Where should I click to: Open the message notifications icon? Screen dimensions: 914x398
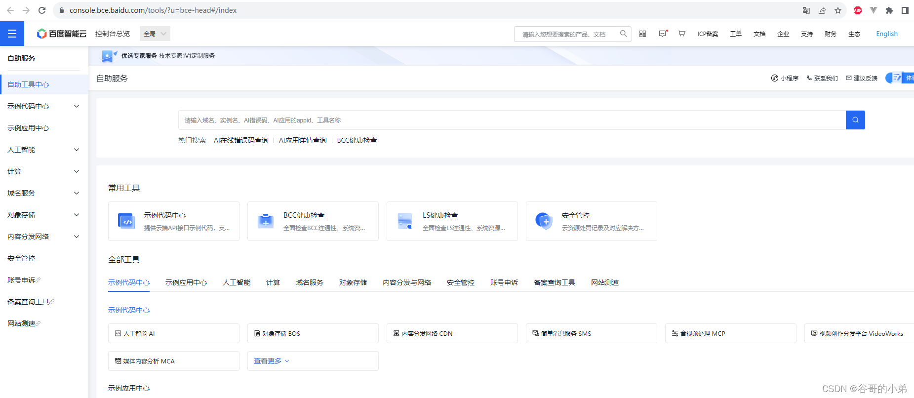coord(663,34)
